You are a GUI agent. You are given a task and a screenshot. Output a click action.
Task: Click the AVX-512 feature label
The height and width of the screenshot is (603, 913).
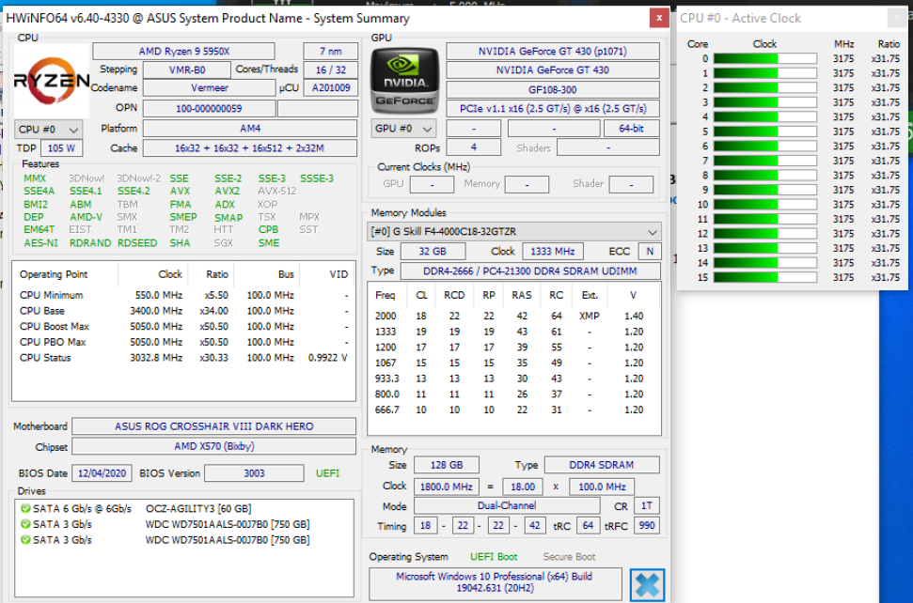click(277, 191)
